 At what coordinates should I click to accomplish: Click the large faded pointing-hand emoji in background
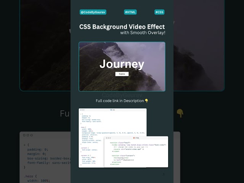pyautogui.click(x=180, y=113)
